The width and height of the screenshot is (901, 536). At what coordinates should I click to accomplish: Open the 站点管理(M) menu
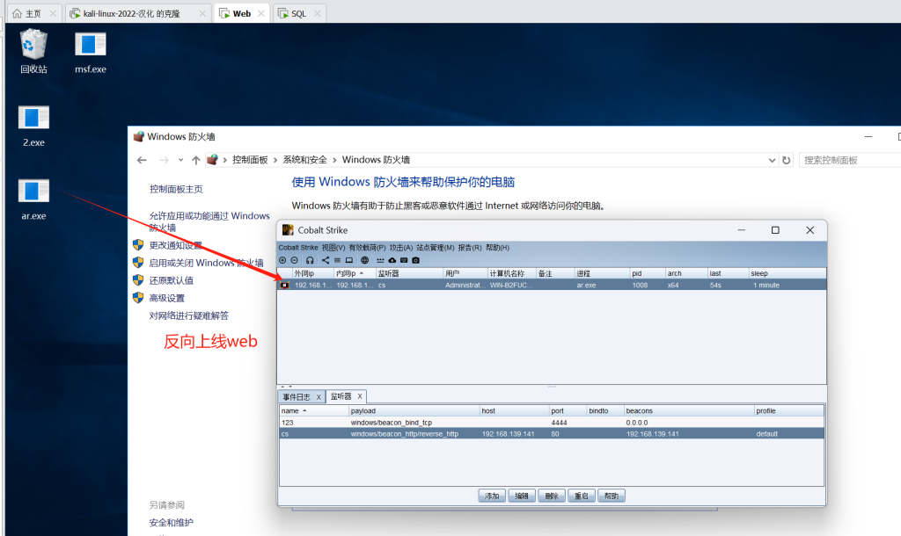pyautogui.click(x=435, y=248)
